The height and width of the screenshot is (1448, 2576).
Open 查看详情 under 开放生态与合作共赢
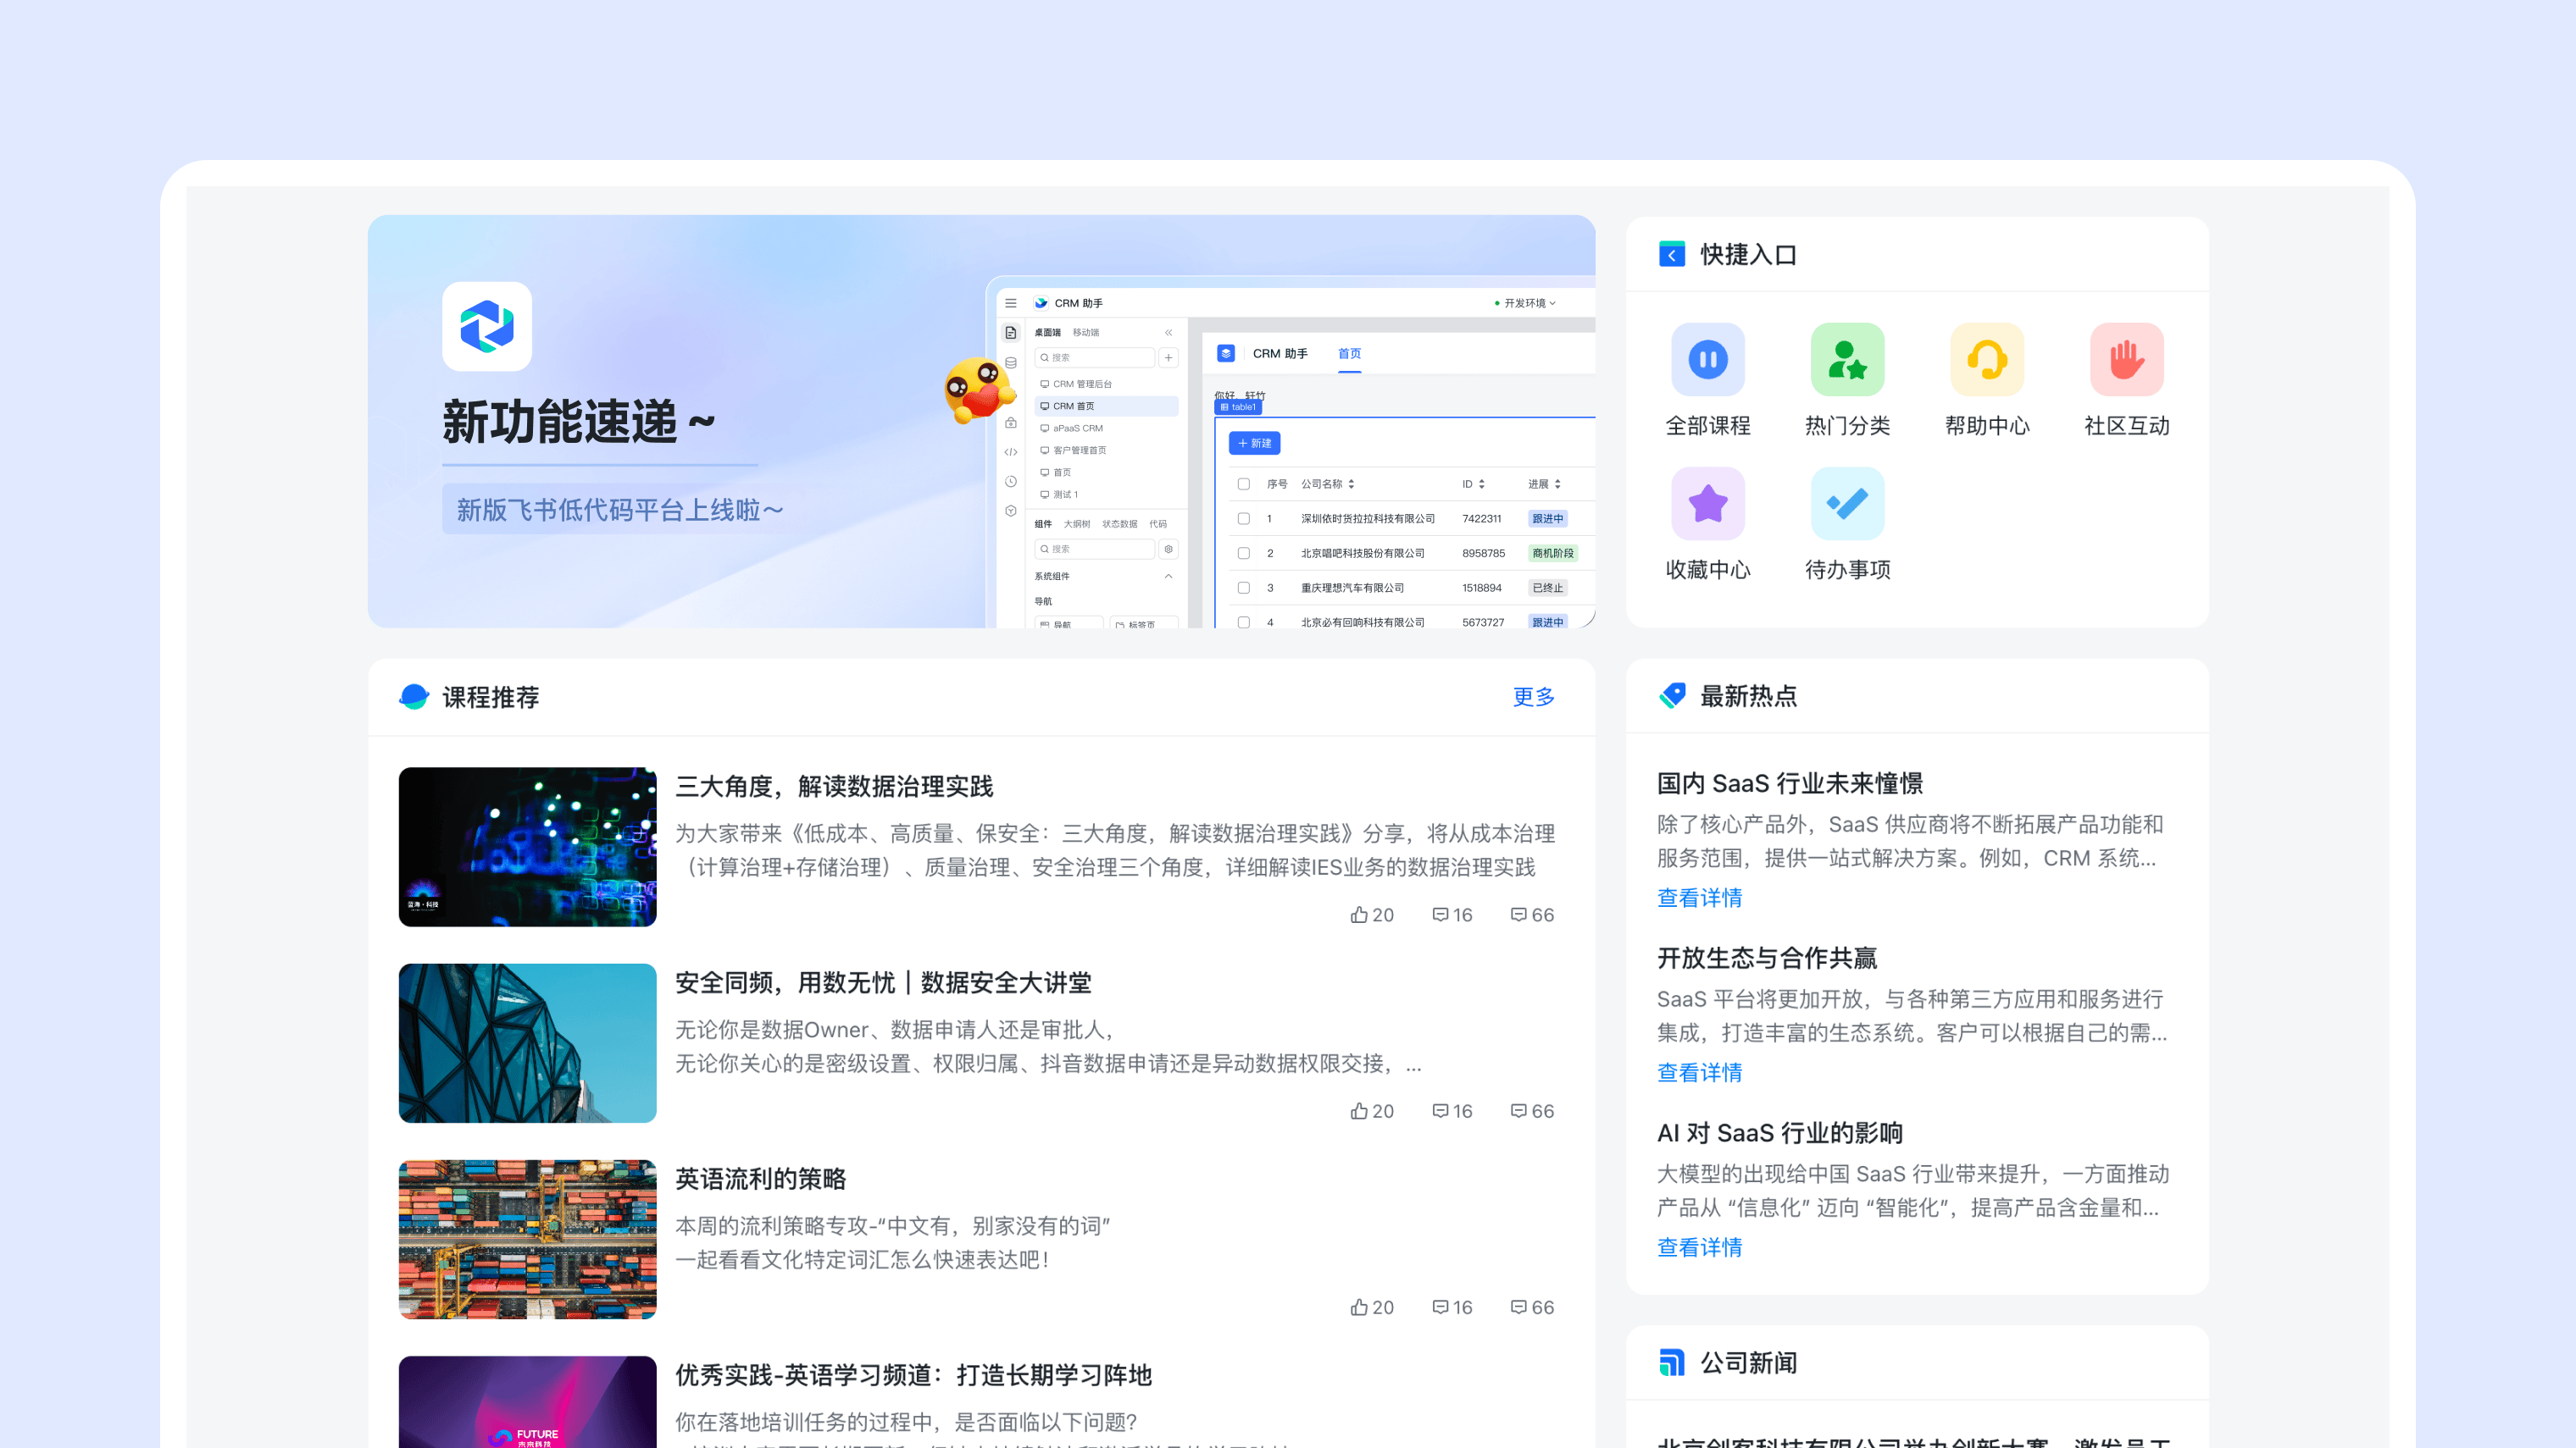click(1699, 1072)
